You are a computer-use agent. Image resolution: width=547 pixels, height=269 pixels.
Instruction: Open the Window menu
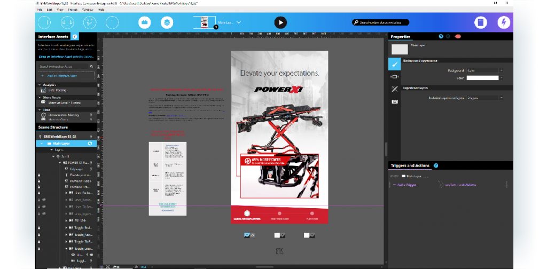pyautogui.click(x=88, y=10)
